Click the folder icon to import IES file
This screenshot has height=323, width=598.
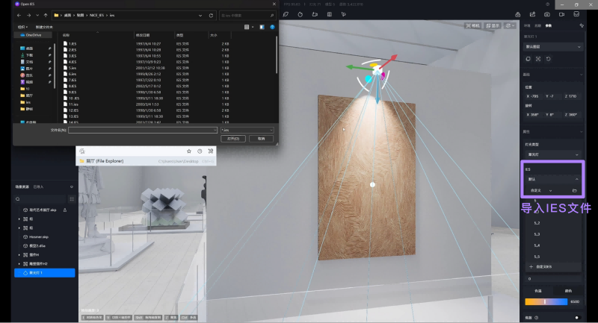[574, 192]
